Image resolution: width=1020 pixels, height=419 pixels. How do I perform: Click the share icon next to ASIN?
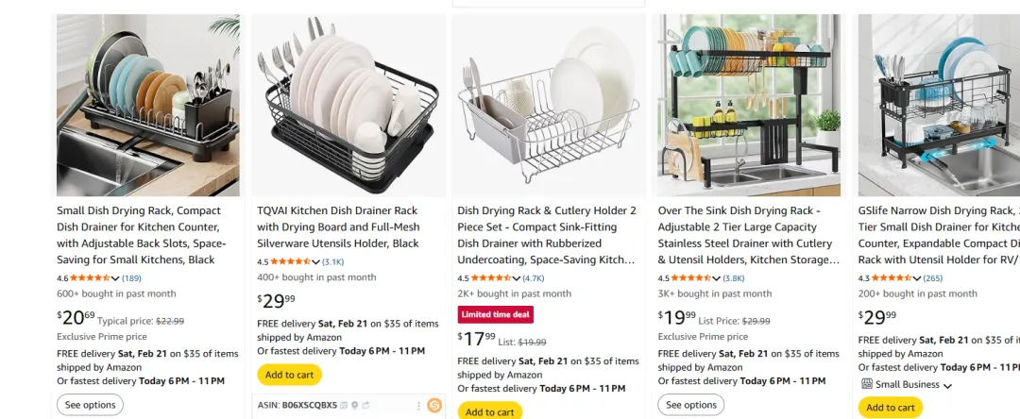[365, 406]
